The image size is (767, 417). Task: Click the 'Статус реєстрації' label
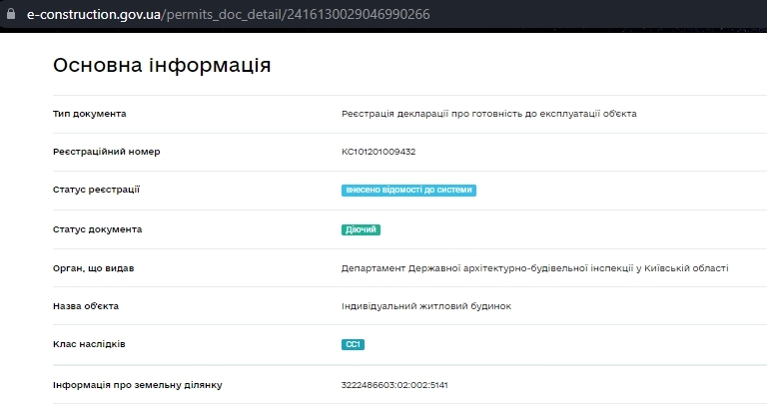tap(96, 190)
